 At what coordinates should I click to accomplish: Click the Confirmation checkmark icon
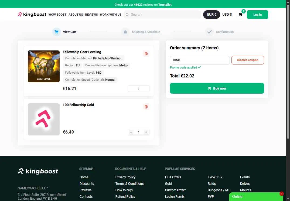click(209, 32)
